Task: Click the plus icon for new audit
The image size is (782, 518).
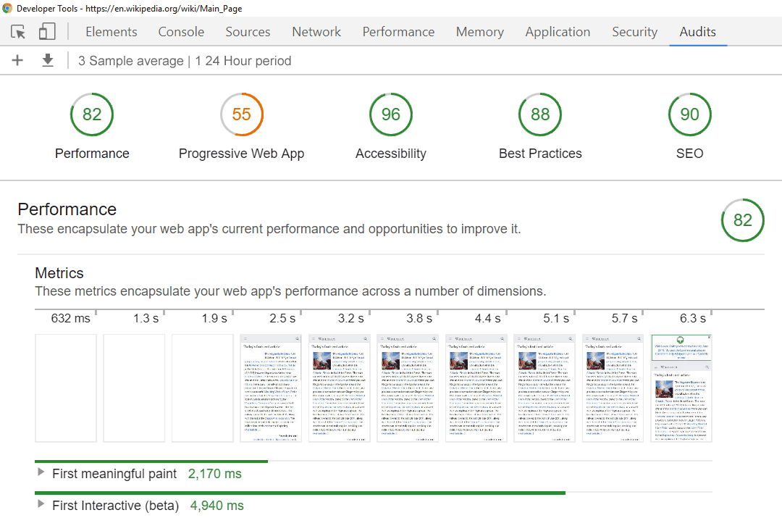Action: [17, 61]
